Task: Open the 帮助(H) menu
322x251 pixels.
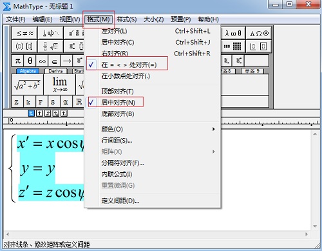Action: [x=208, y=19]
